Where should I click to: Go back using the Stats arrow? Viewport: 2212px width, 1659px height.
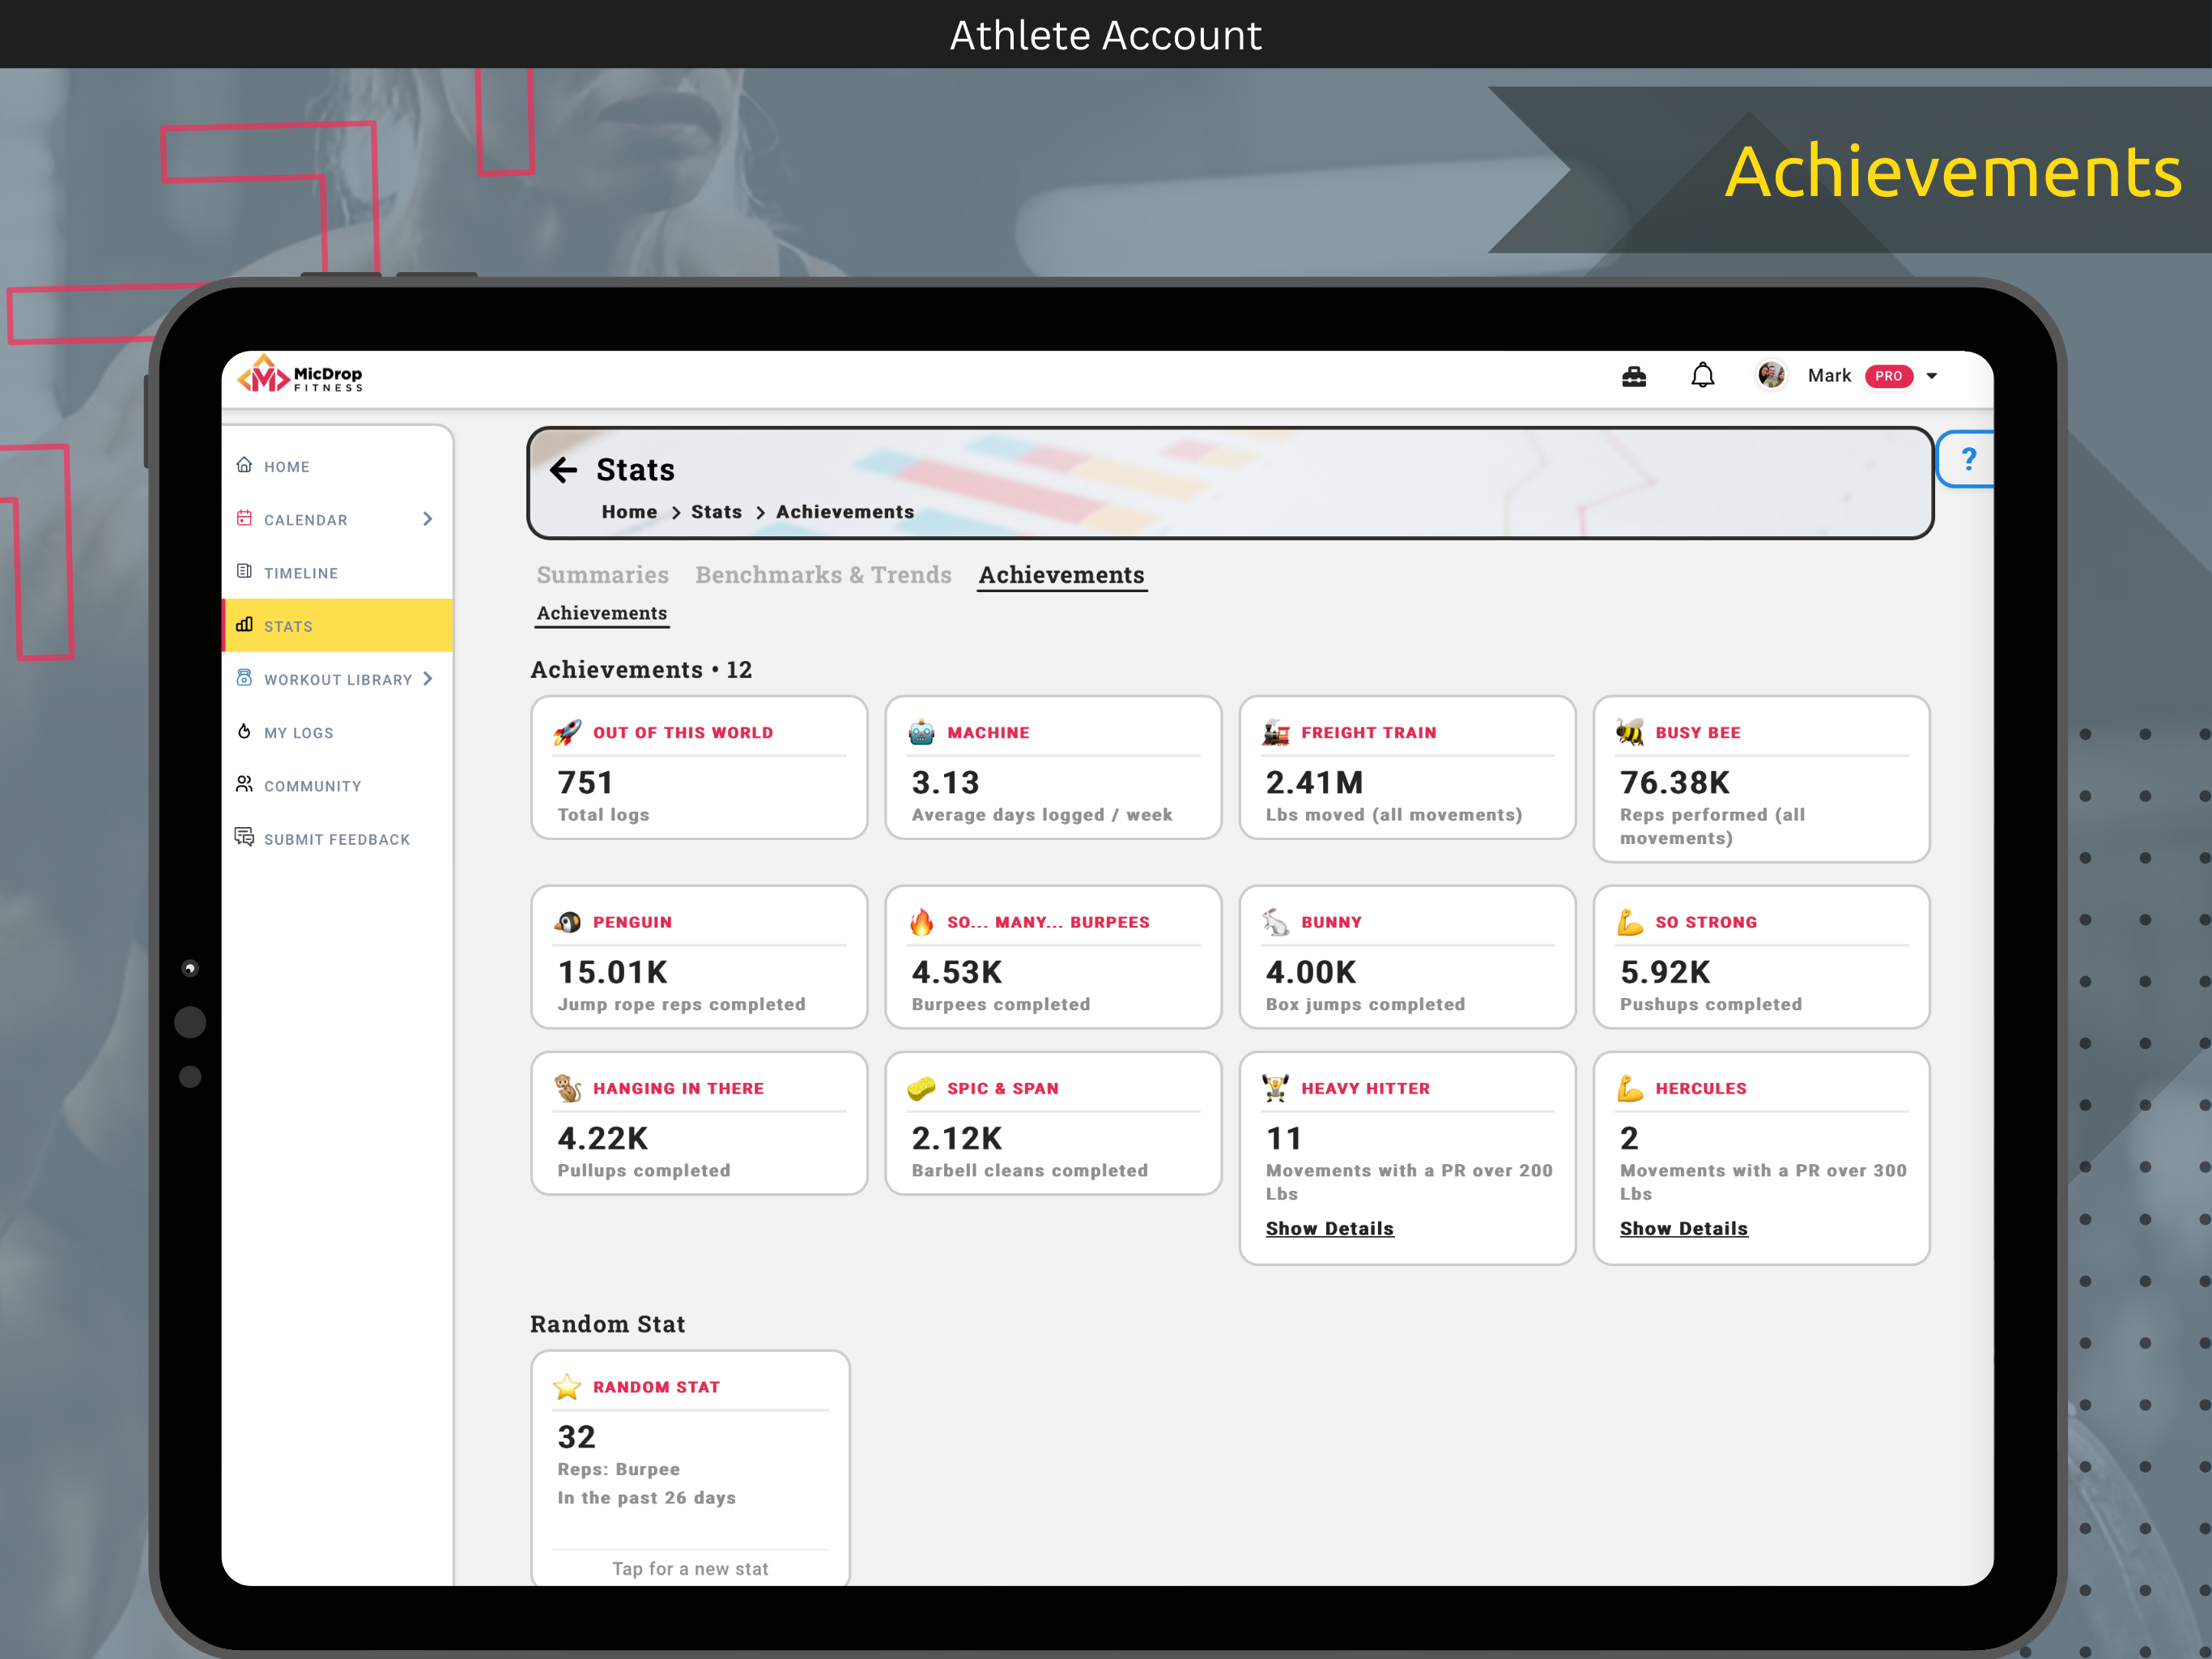tap(564, 469)
